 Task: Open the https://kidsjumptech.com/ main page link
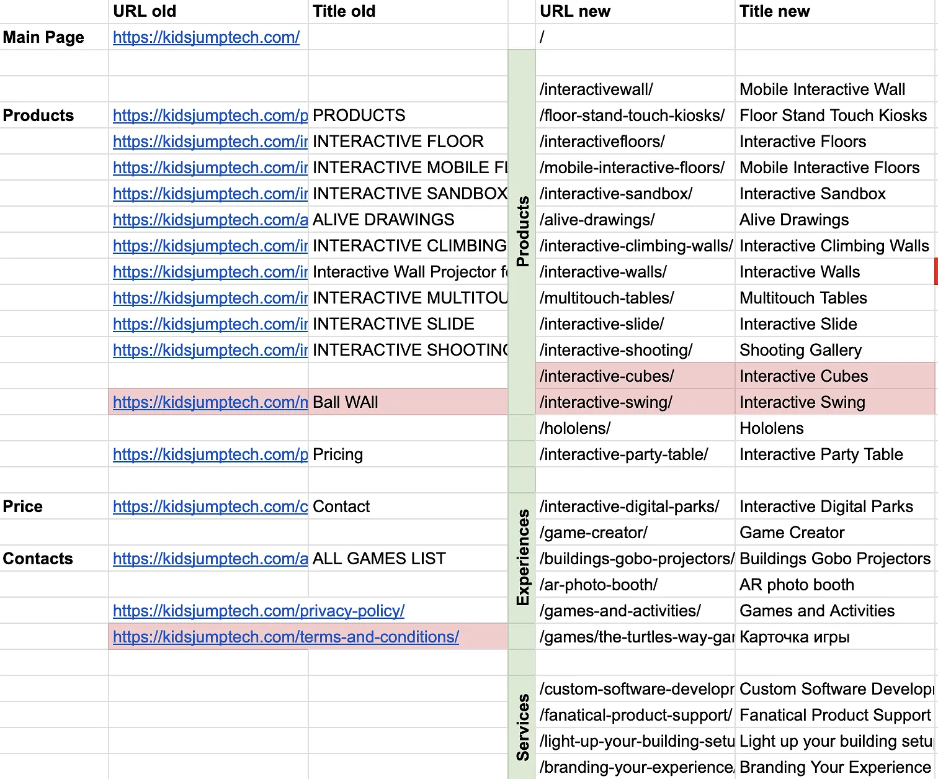207,37
